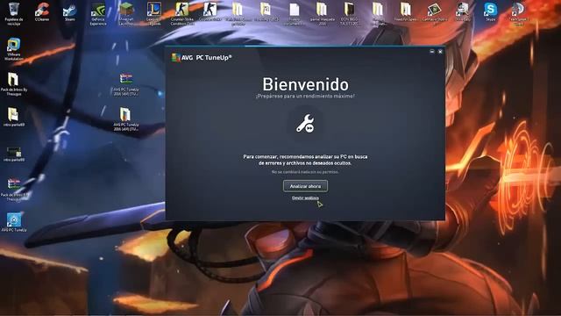This screenshot has height=316, width=561.
Task: Select the Minecraft Launcher grass block icon
Action: (126, 10)
